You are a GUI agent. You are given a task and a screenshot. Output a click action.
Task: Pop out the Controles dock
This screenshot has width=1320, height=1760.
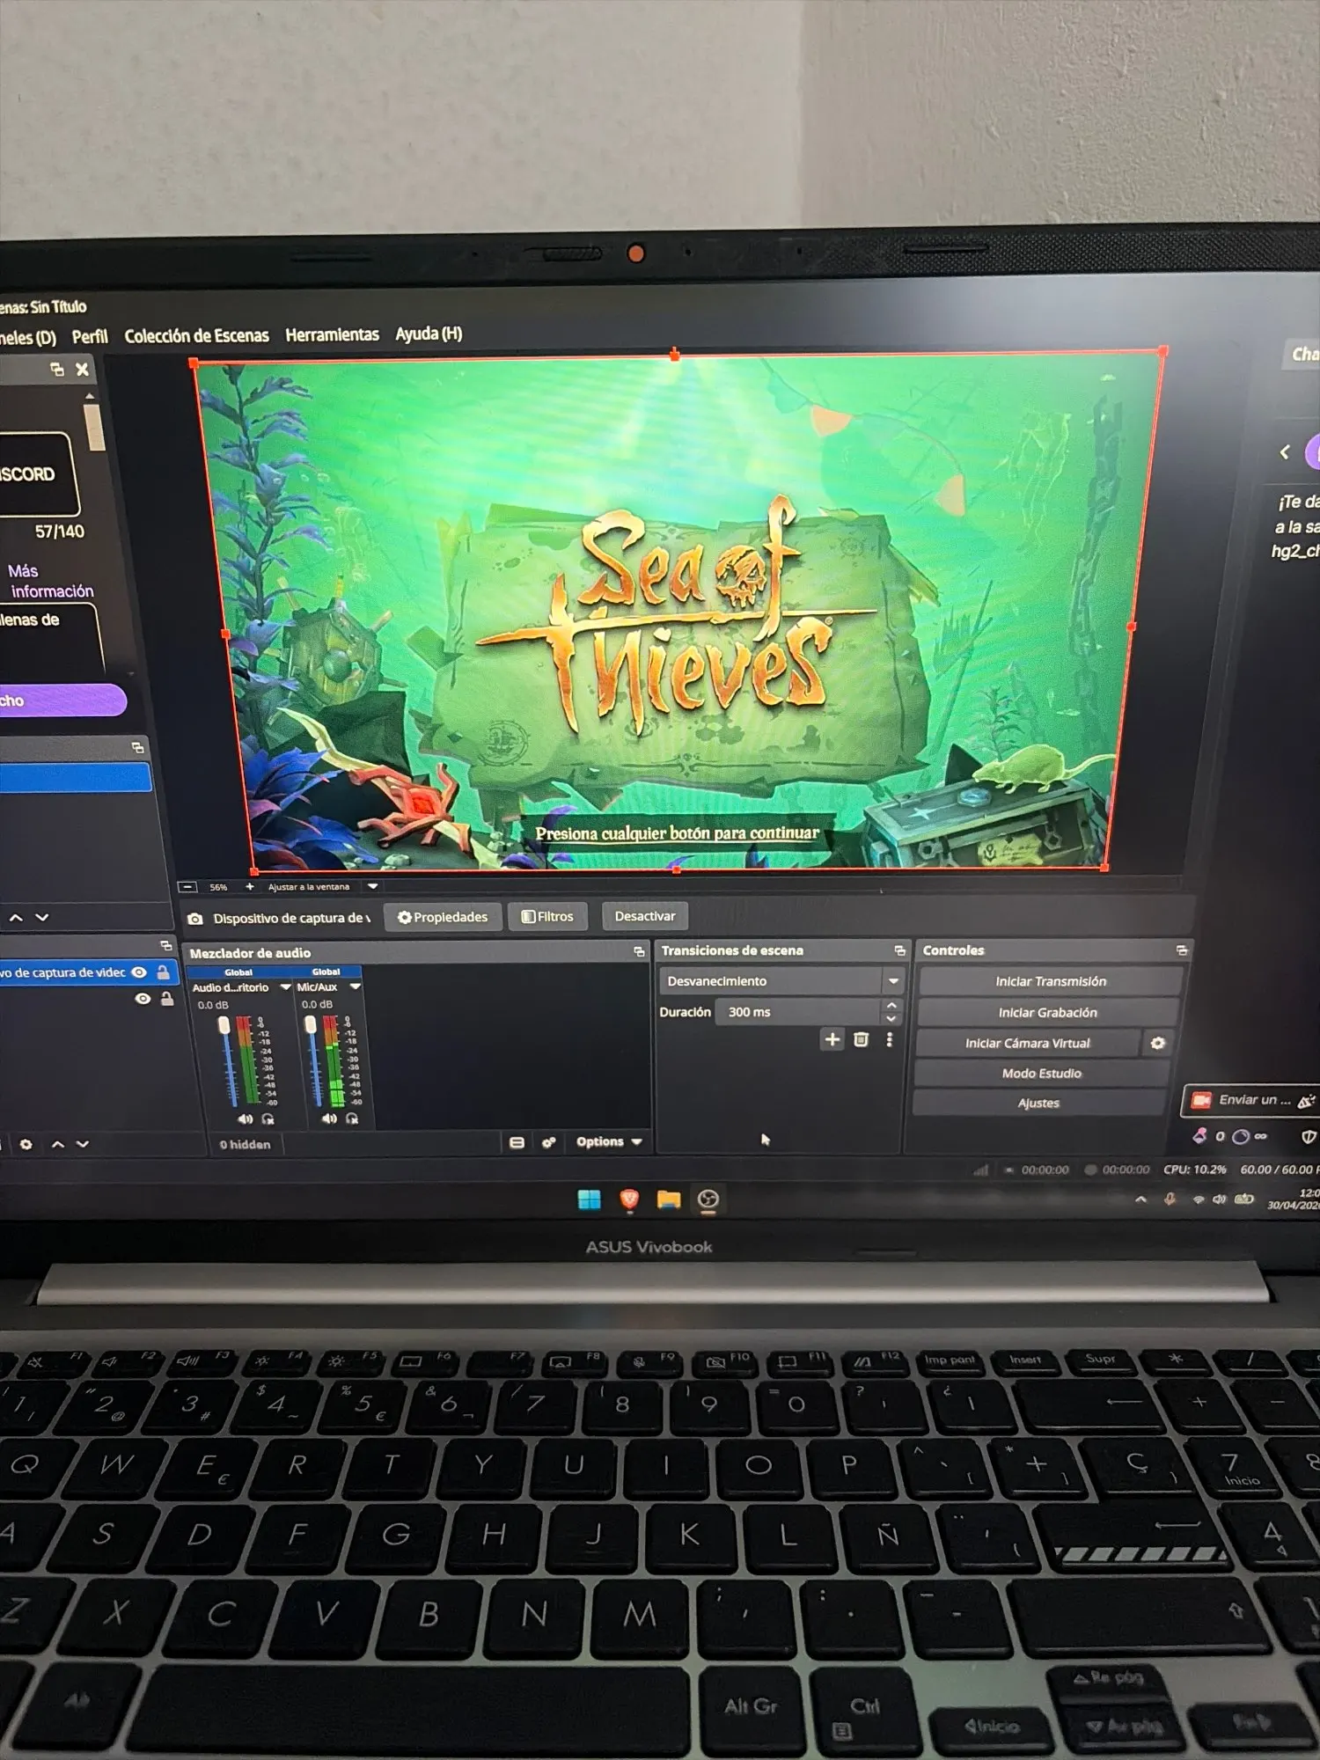(1182, 950)
